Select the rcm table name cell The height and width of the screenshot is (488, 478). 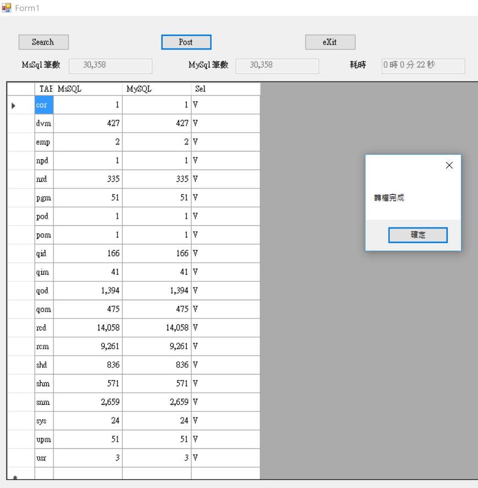(x=44, y=346)
